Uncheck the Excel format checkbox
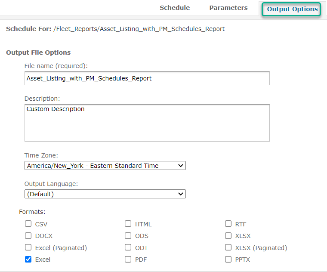This screenshot has height=272, width=327. pos(28,260)
